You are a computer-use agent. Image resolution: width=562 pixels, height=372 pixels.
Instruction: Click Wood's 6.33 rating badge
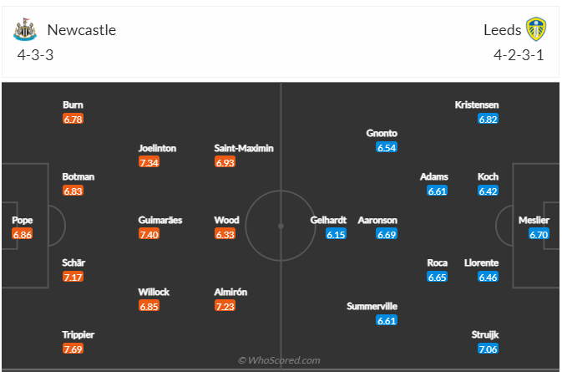(225, 235)
